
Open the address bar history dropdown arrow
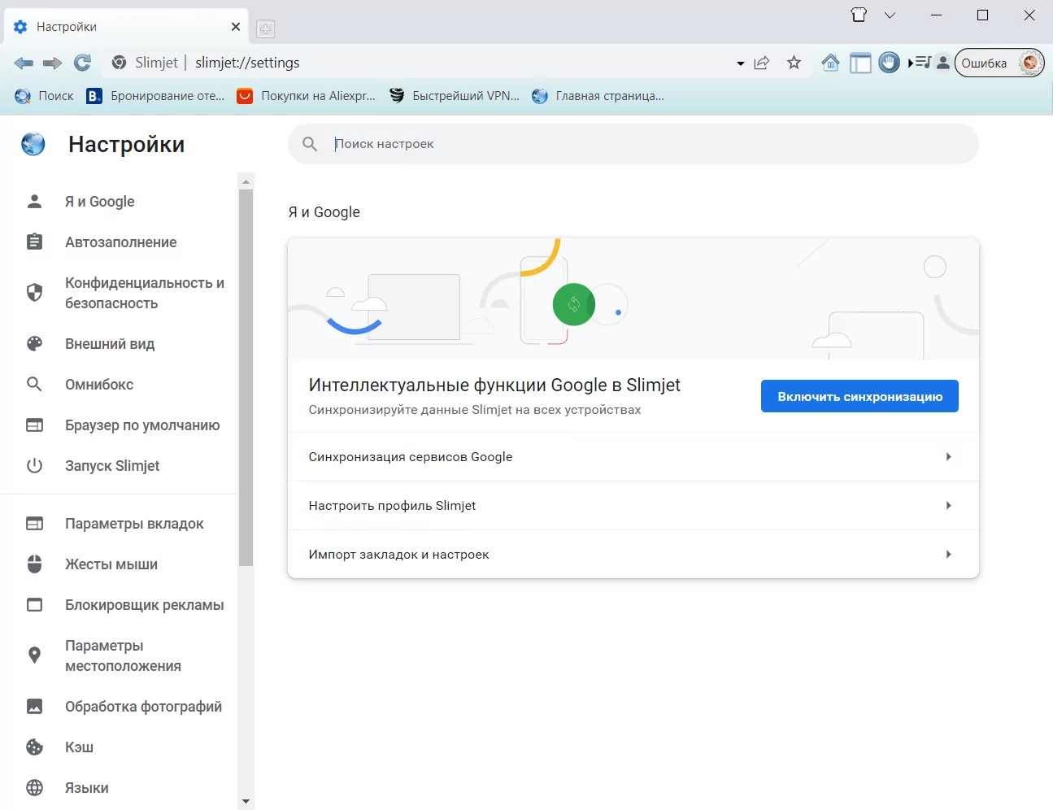click(740, 63)
